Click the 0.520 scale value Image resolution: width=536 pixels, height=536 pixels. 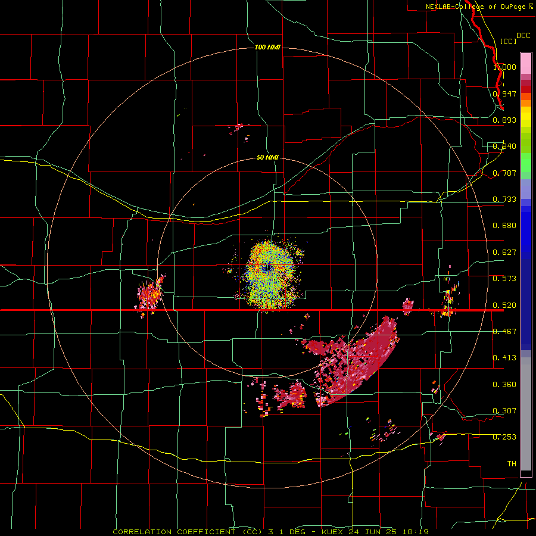[504, 306]
